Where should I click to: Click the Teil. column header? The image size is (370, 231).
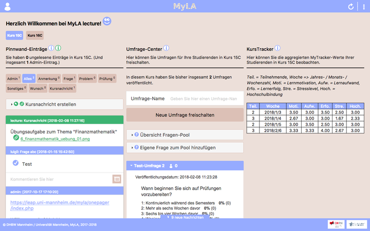pyautogui.click(x=253, y=106)
